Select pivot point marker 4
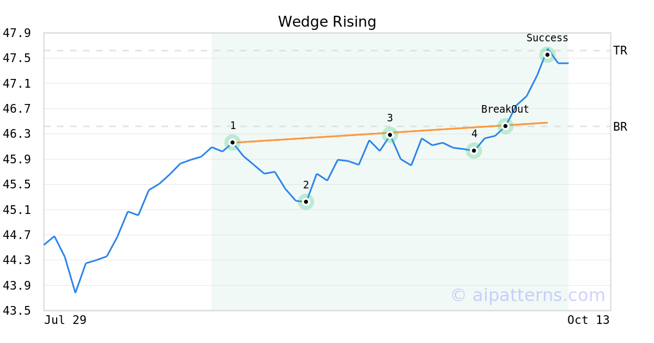Image resolution: width=654 pixels, height=343 pixels. pos(474,151)
